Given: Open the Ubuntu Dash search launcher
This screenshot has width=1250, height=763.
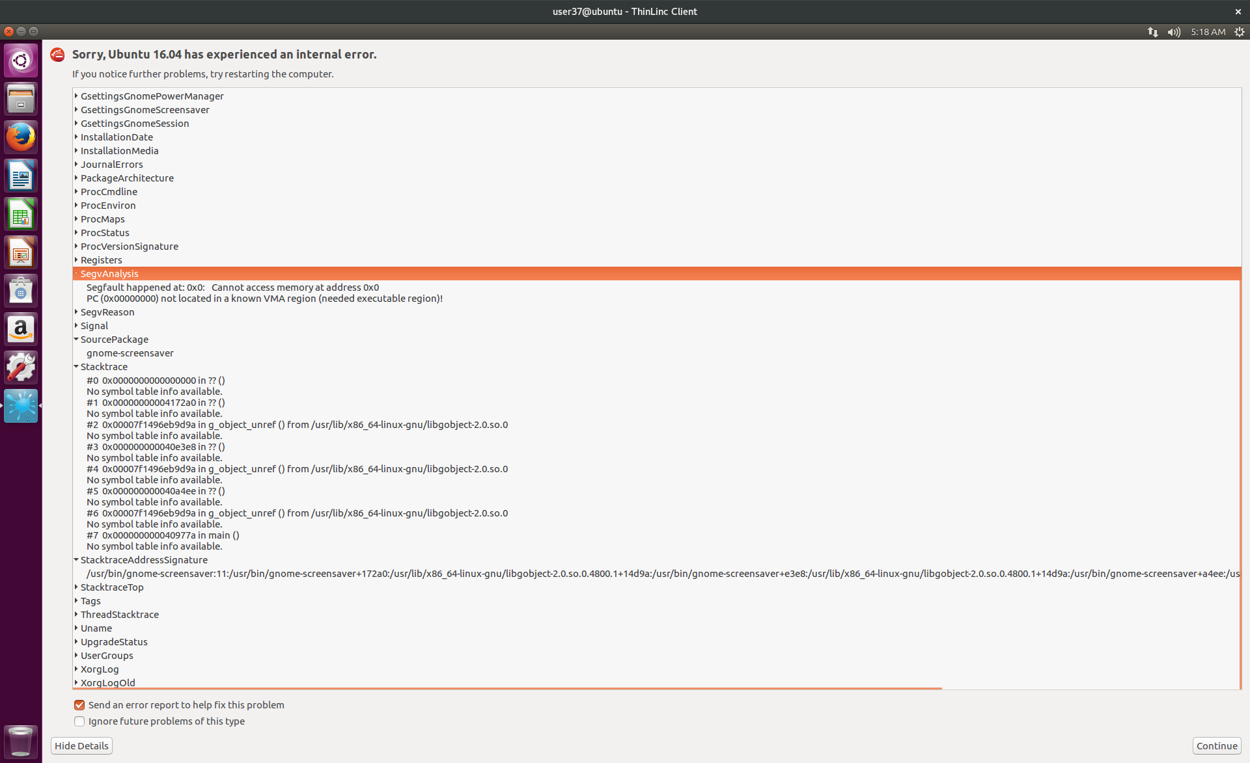Looking at the screenshot, I should point(21,60).
